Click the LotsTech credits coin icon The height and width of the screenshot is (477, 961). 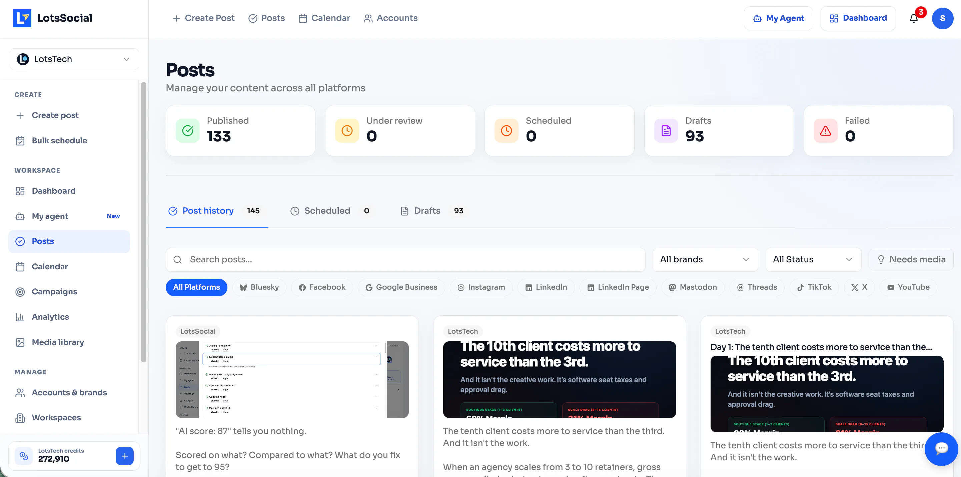coord(23,456)
